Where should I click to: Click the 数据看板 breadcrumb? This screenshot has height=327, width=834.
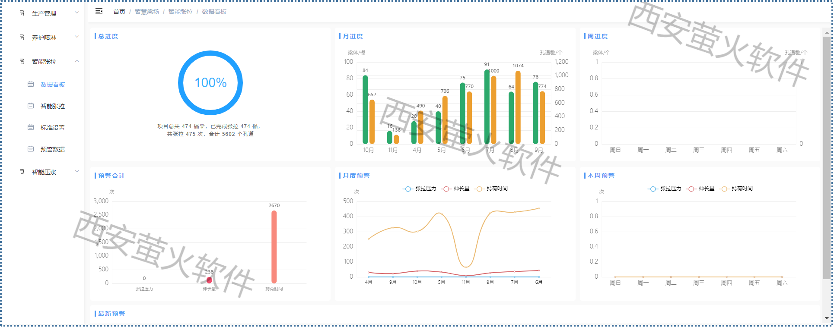point(214,12)
